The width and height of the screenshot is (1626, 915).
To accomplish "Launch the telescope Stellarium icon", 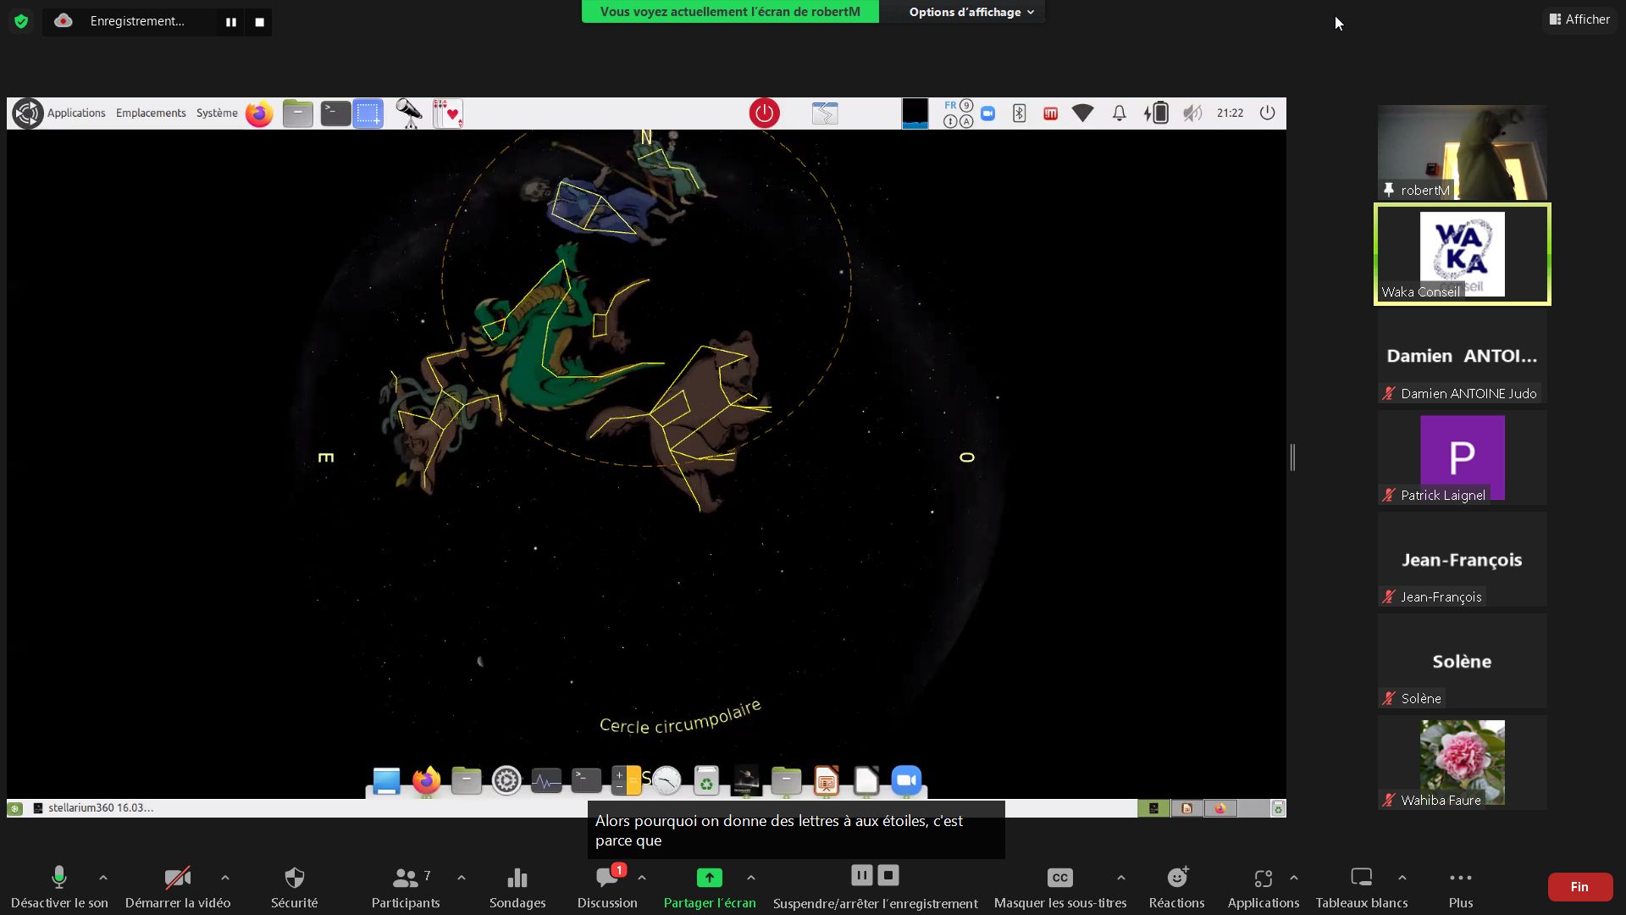I will (409, 114).
